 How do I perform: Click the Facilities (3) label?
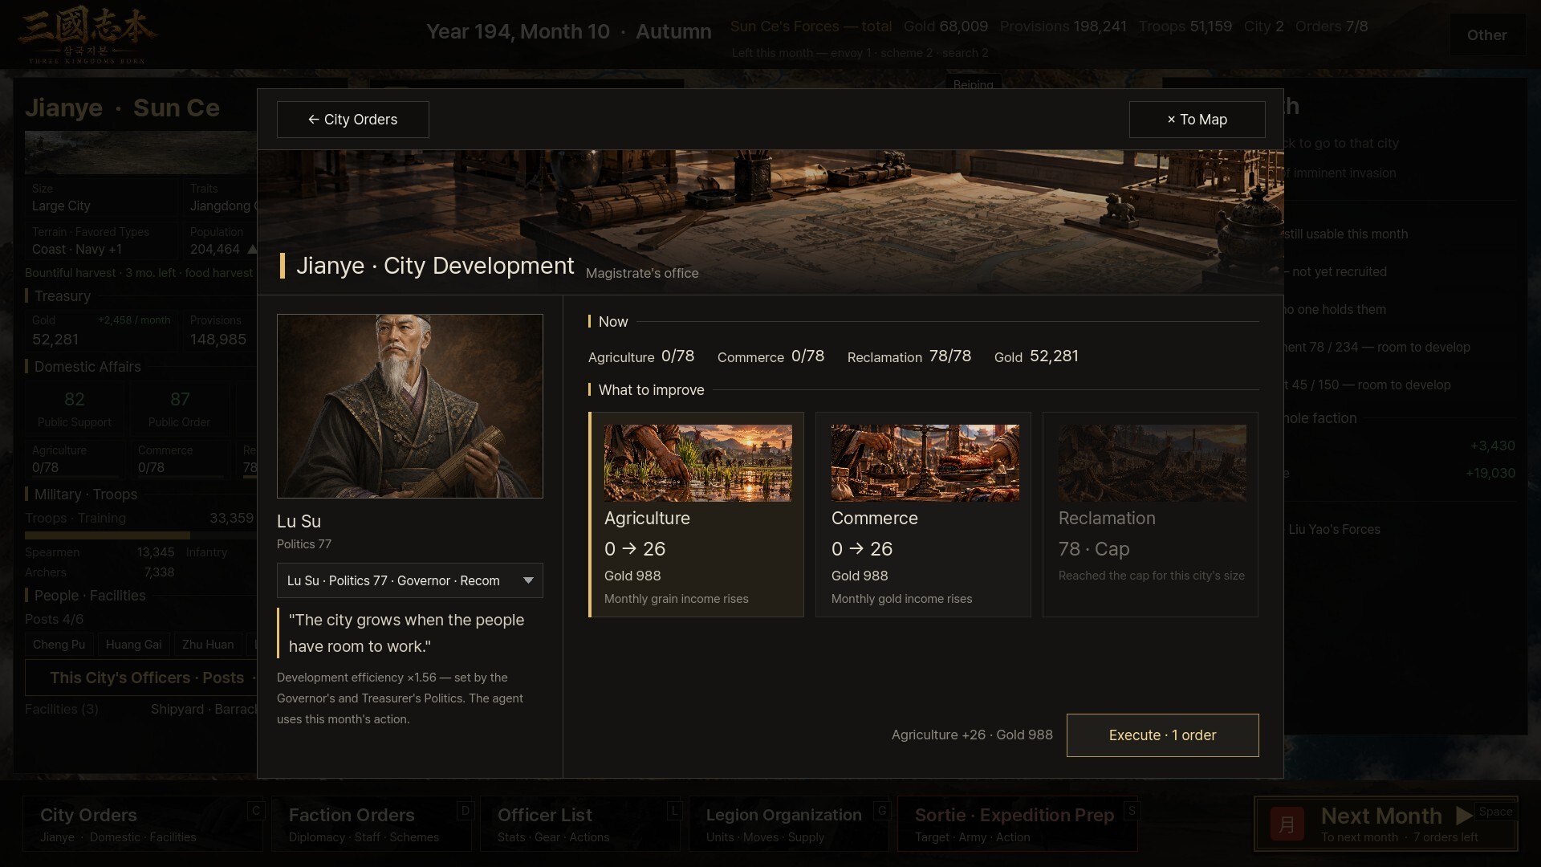tap(62, 710)
